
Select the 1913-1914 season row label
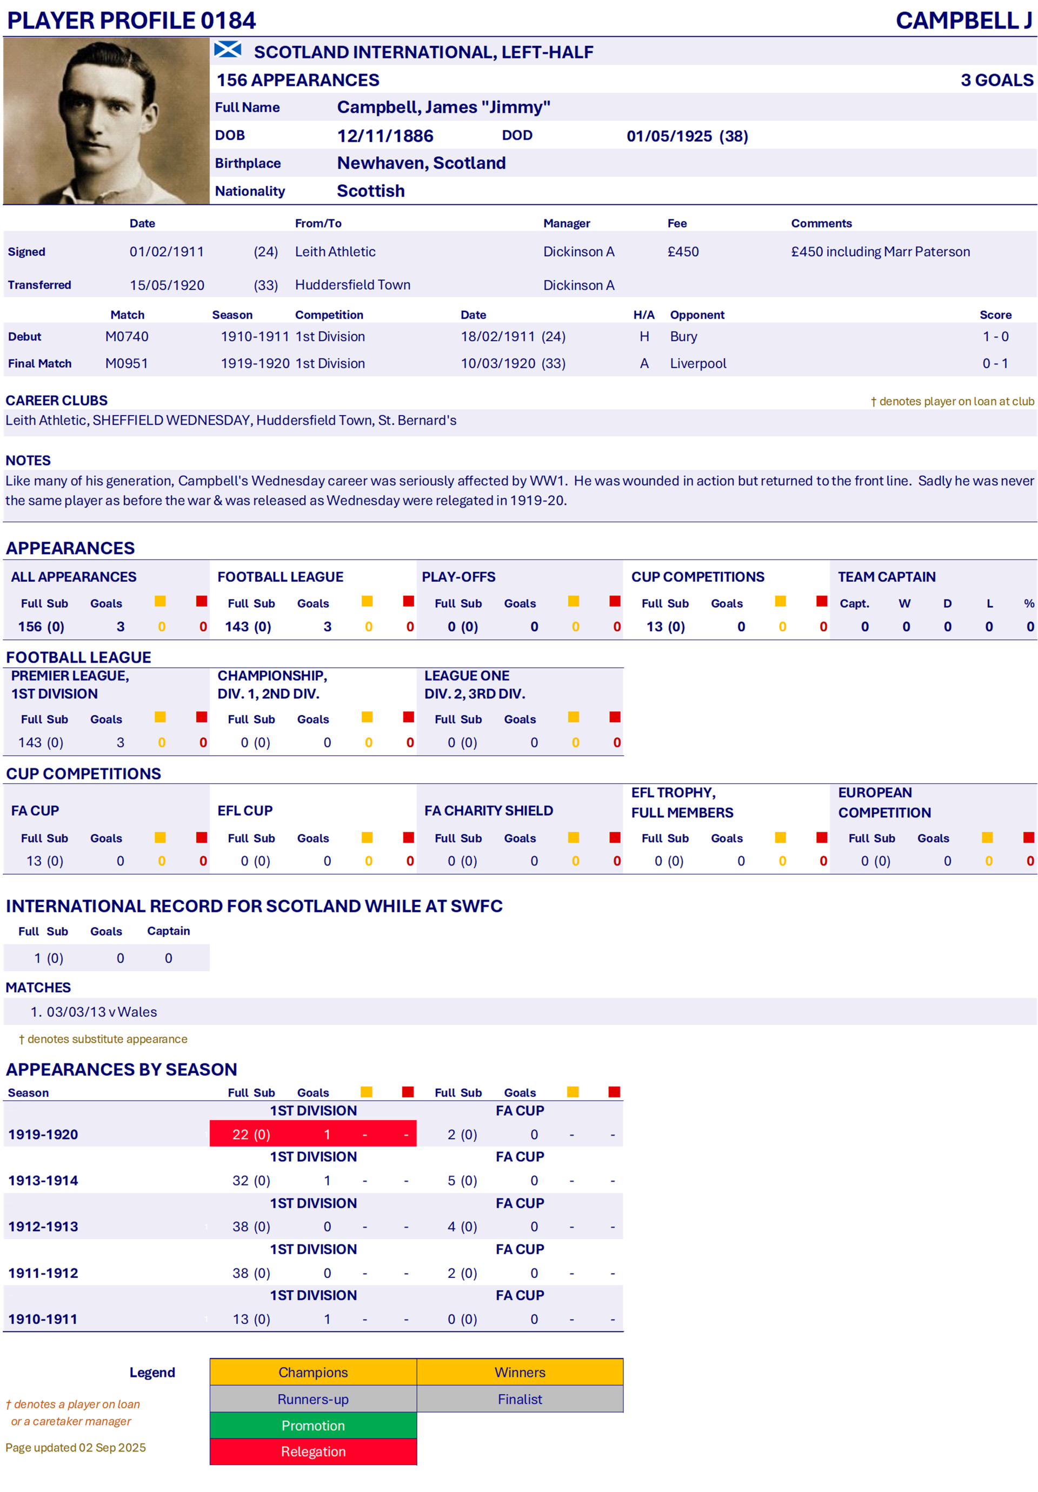coord(43,1180)
